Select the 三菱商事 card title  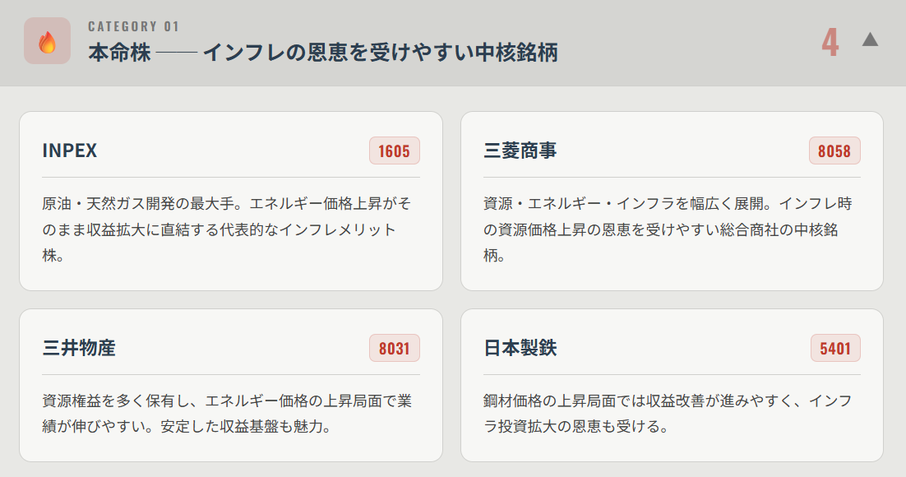pyautogui.click(x=518, y=151)
